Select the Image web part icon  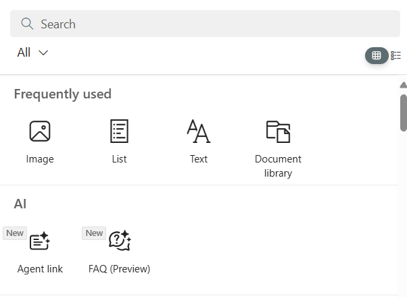[x=40, y=131]
